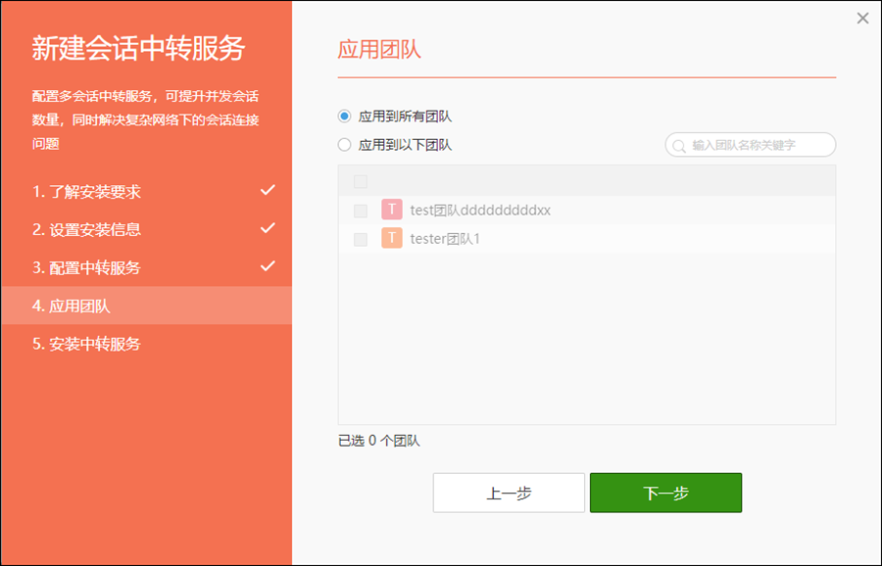This screenshot has width=882, height=566.
Task: Close the wizard dialog with X
Action: 862,19
